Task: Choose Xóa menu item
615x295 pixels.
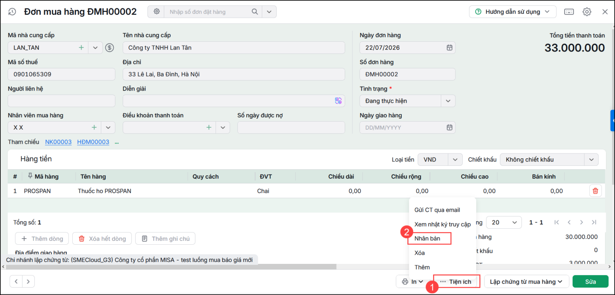Action: point(420,253)
